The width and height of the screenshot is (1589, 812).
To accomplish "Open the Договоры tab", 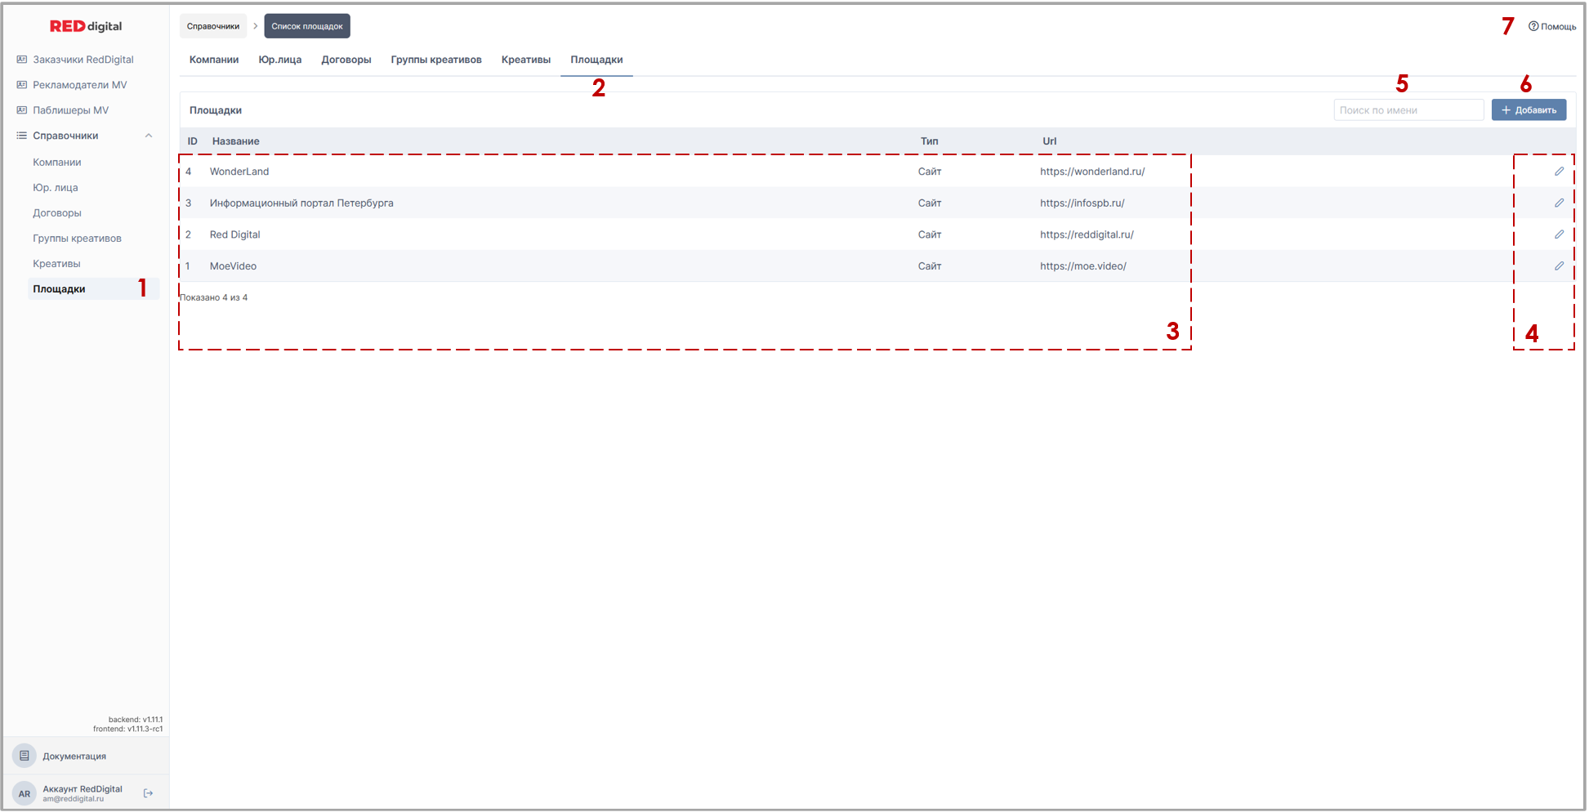I will tap(346, 60).
